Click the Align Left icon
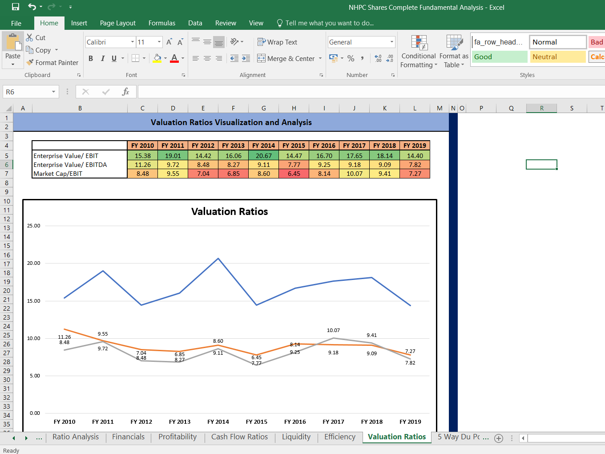Image resolution: width=605 pixels, height=454 pixels. (196, 58)
